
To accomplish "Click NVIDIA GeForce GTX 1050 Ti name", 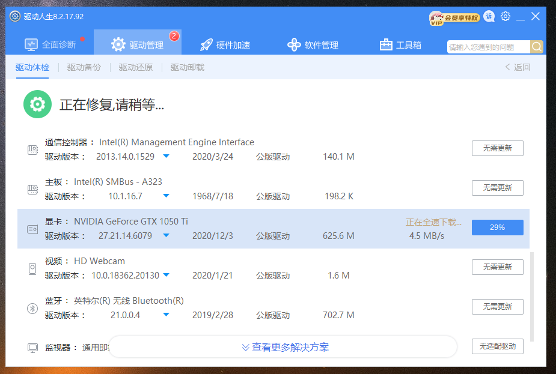I will (131, 222).
